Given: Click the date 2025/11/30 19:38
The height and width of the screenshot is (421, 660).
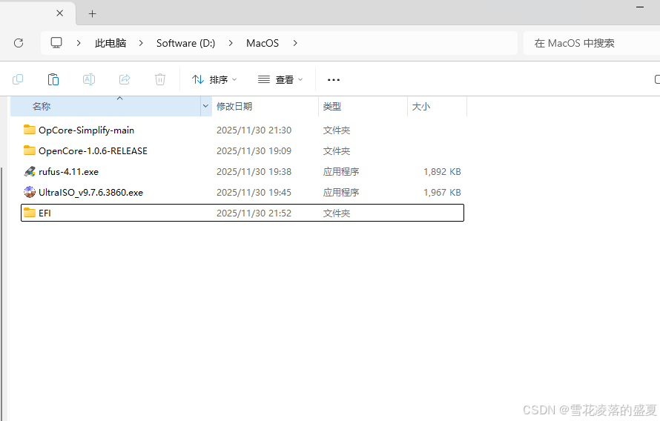Looking at the screenshot, I should point(254,172).
